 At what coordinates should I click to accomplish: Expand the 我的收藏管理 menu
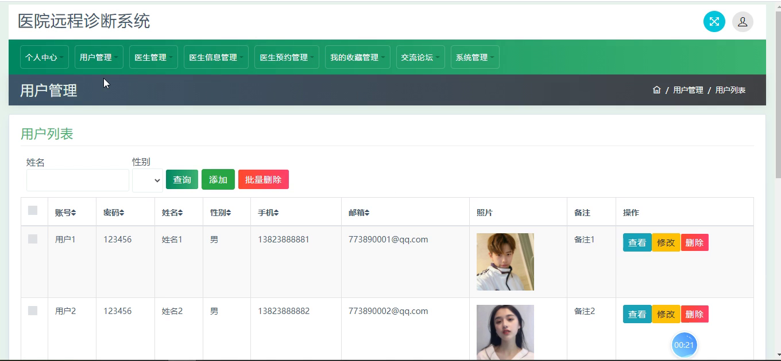tap(357, 57)
